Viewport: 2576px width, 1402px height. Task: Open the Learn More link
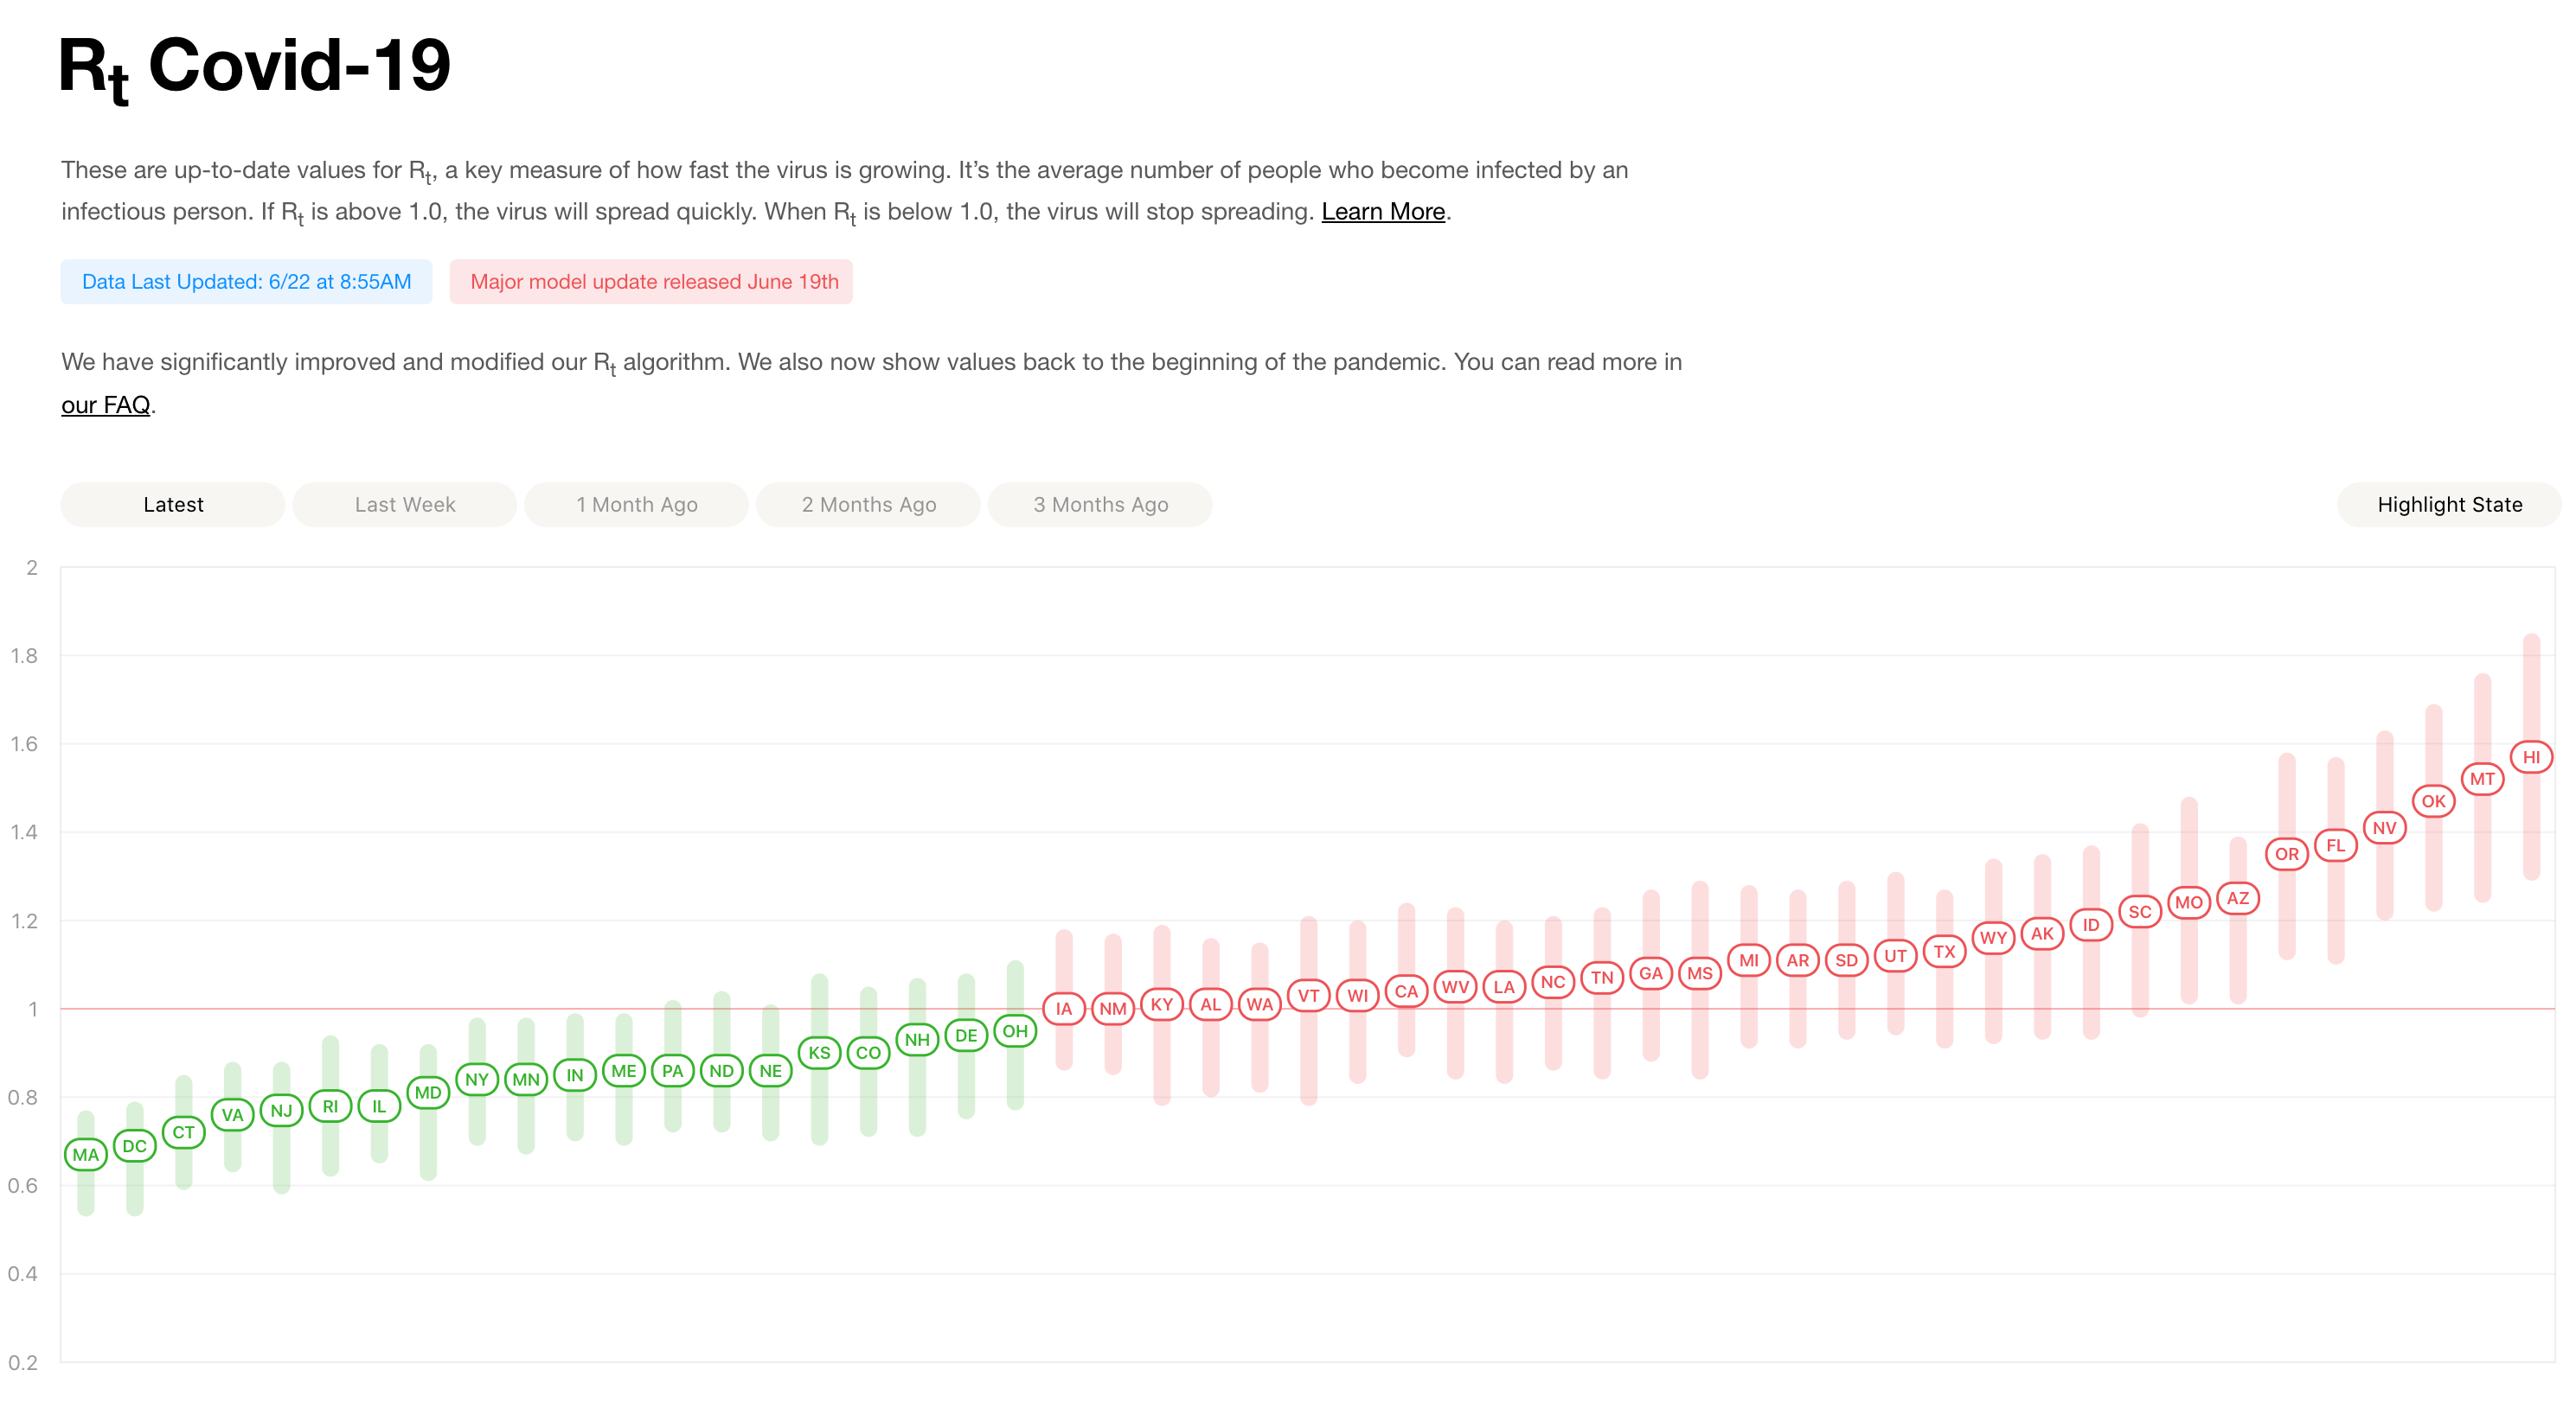tap(1383, 212)
